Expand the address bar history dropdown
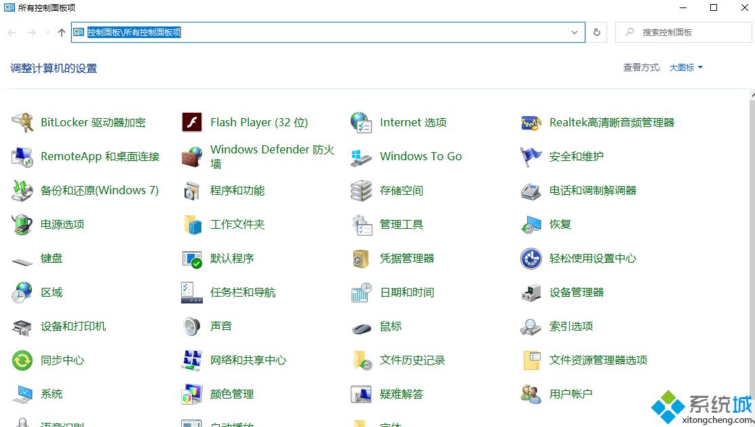Image resolution: width=755 pixels, height=427 pixels. pos(575,32)
